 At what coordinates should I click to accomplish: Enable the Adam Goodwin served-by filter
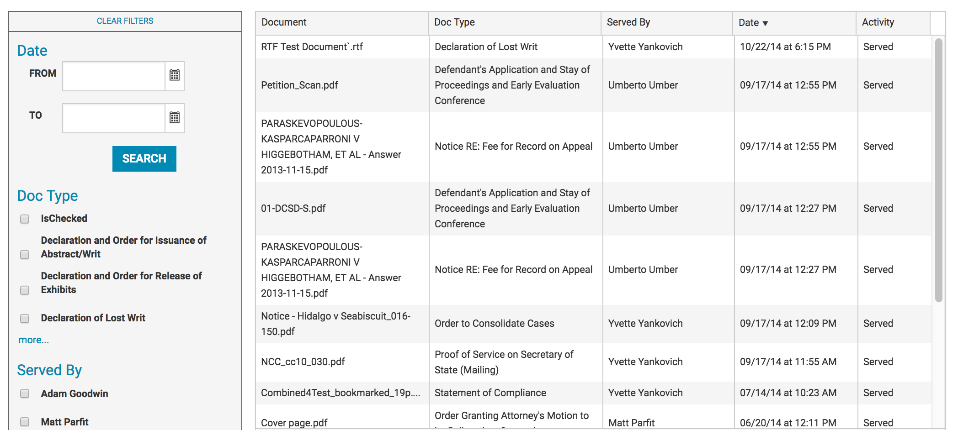tap(25, 393)
